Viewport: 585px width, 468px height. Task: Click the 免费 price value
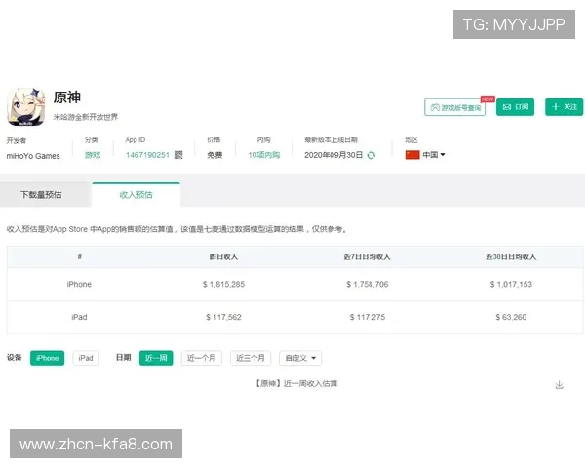214,155
